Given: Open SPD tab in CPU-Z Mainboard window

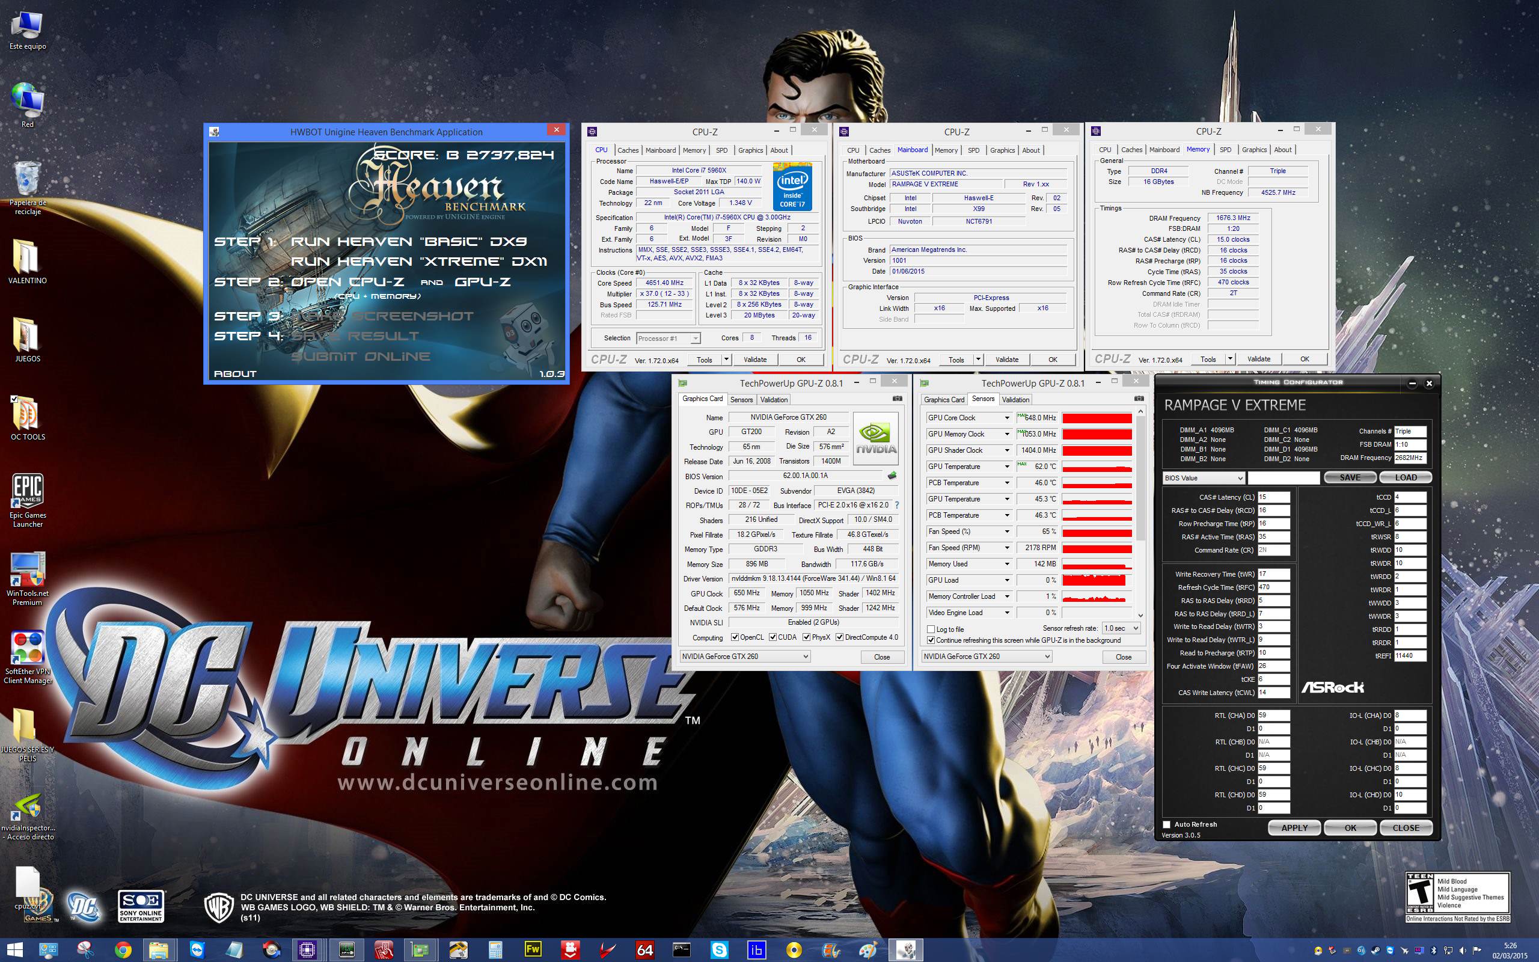Looking at the screenshot, I should point(973,150).
